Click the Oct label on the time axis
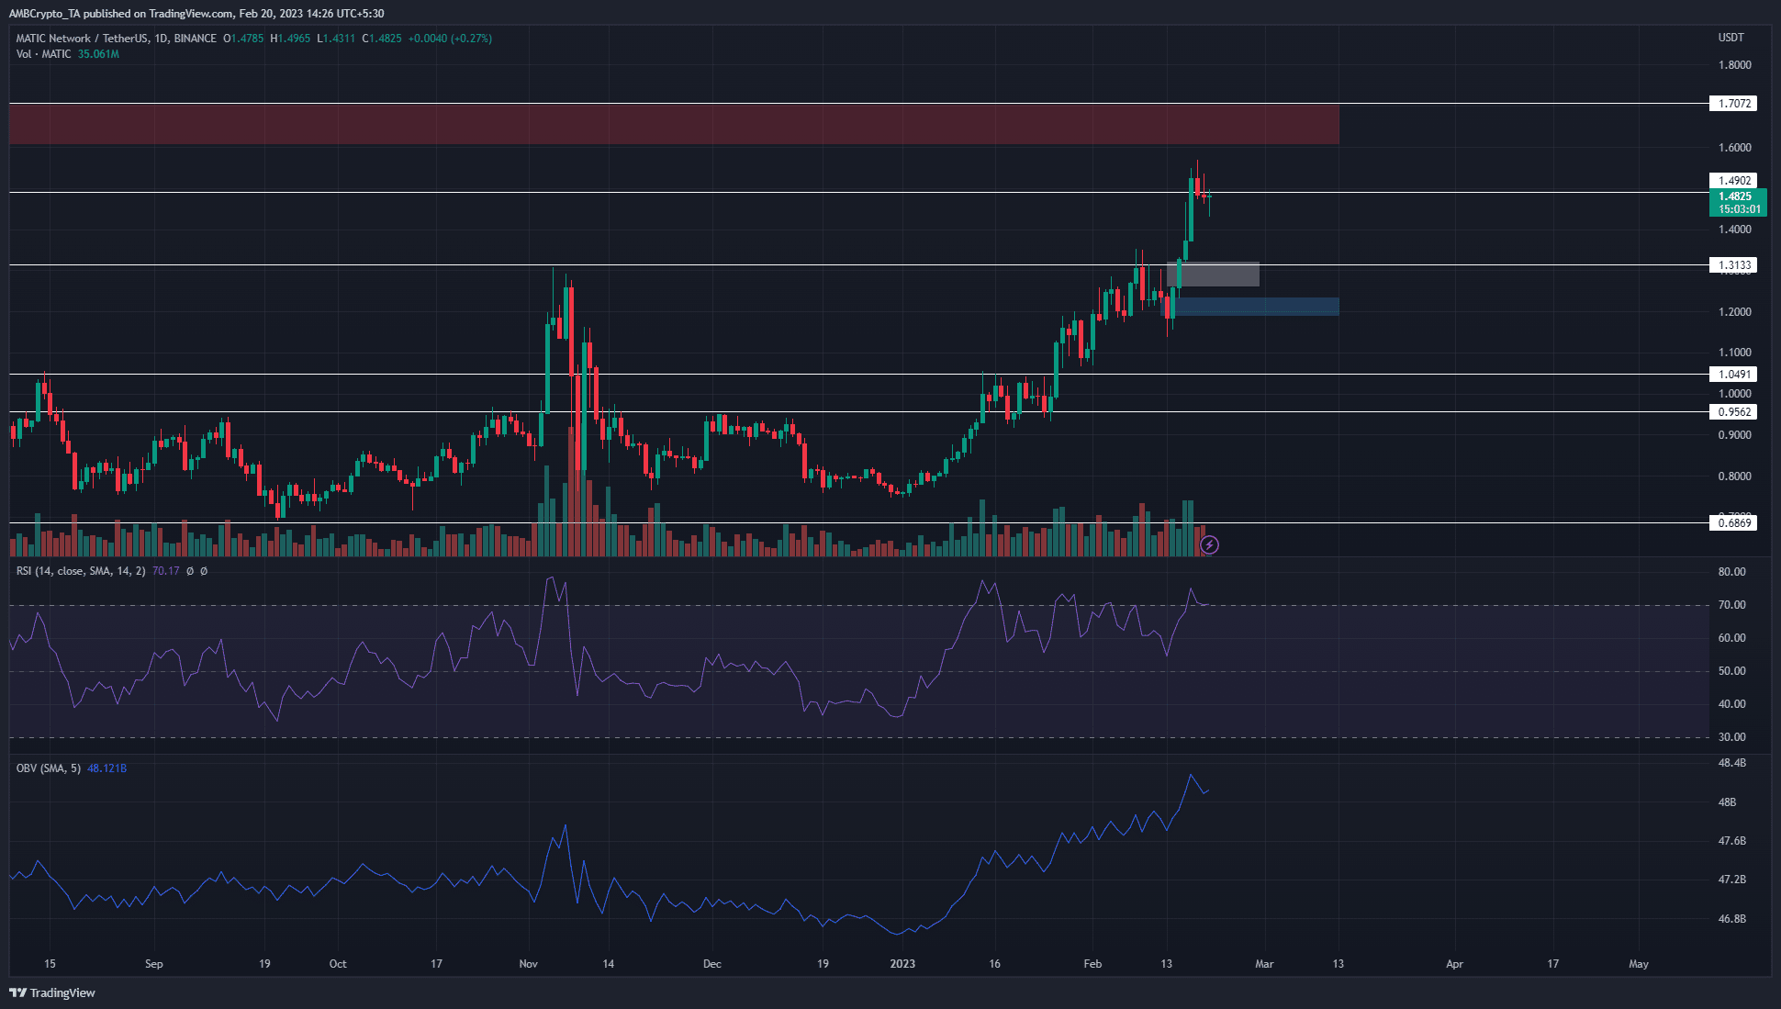Image resolution: width=1781 pixels, height=1009 pixels. point(338,964)
